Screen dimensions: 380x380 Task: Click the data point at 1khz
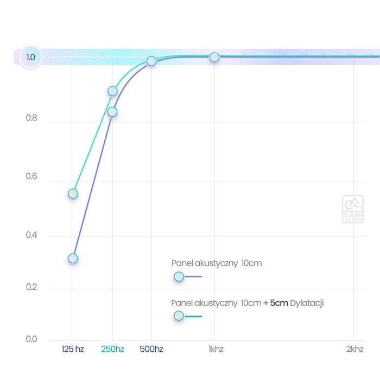click(x=214, y=57)
